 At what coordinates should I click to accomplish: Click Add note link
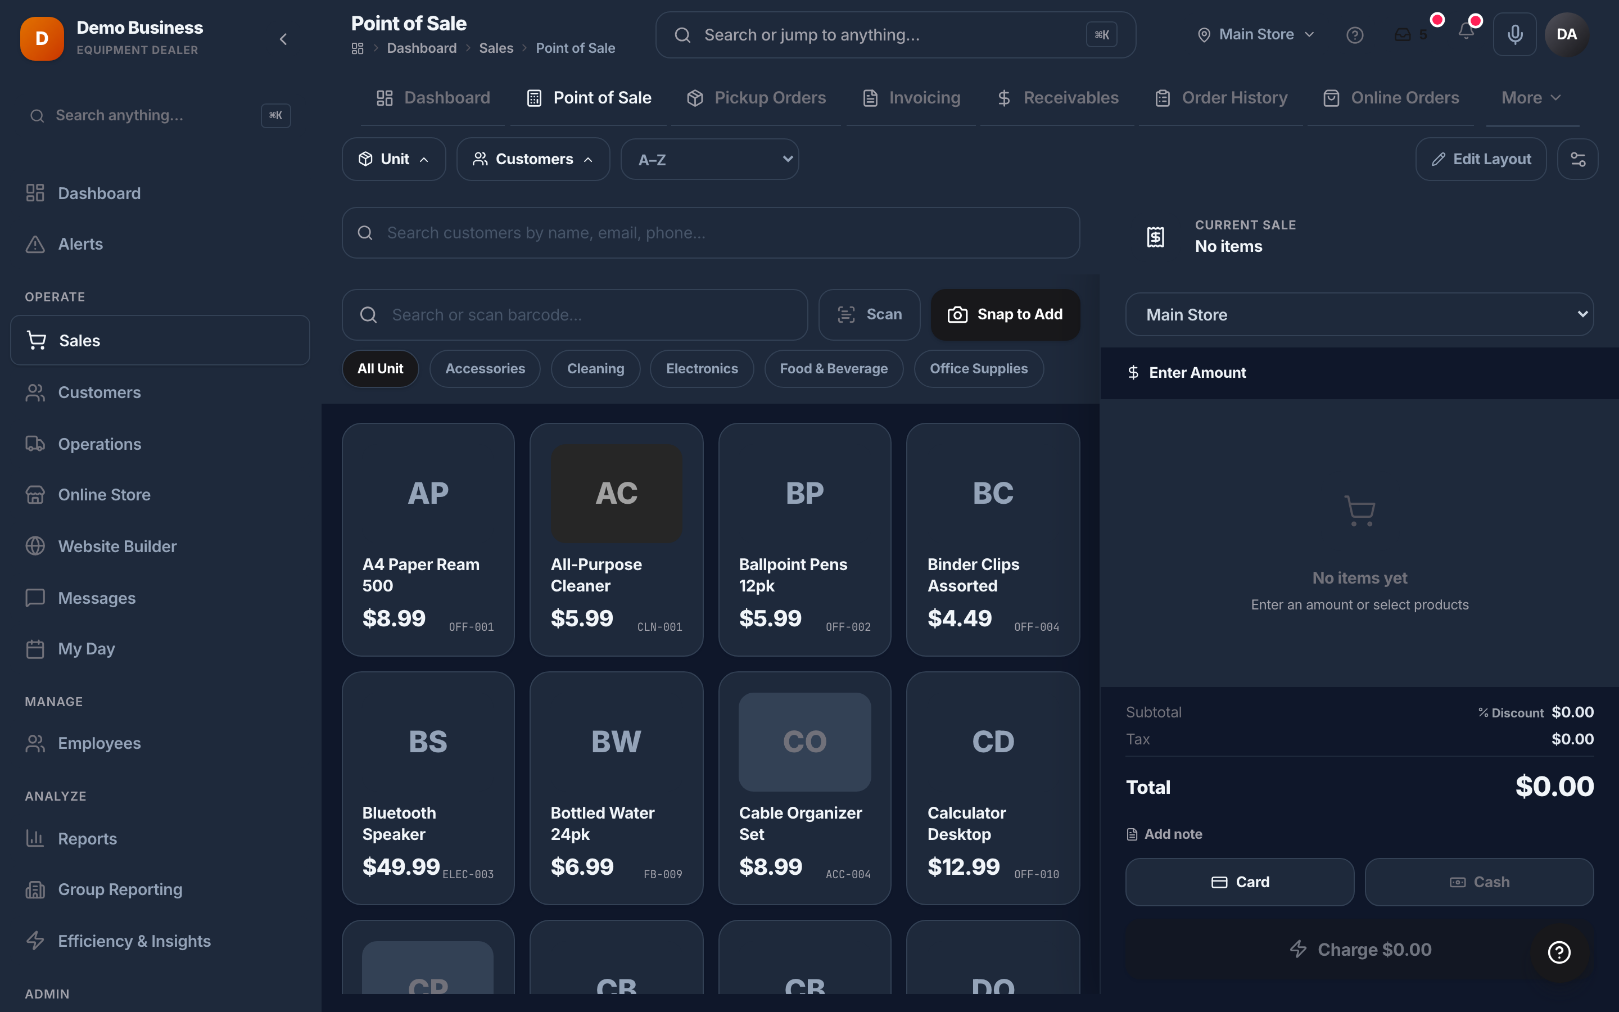point(1165,834)
